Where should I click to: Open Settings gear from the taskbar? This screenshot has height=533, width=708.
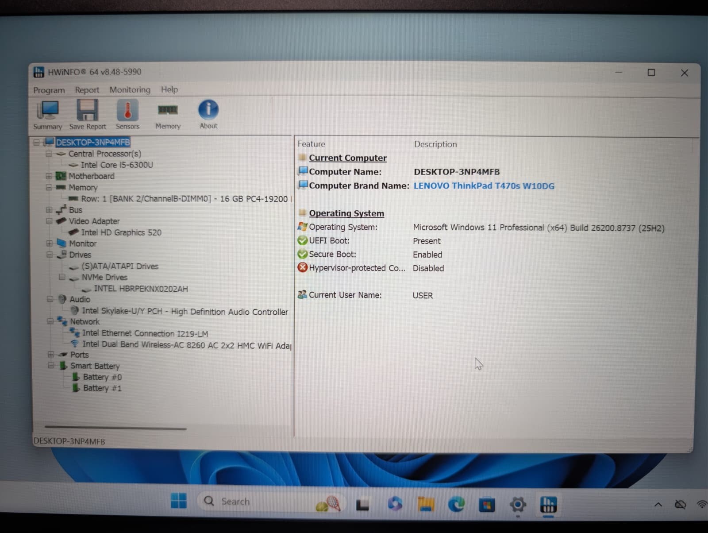[x=518, y=504]
